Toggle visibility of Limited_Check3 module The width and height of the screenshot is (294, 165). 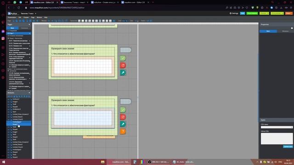[x=9, y=119]
